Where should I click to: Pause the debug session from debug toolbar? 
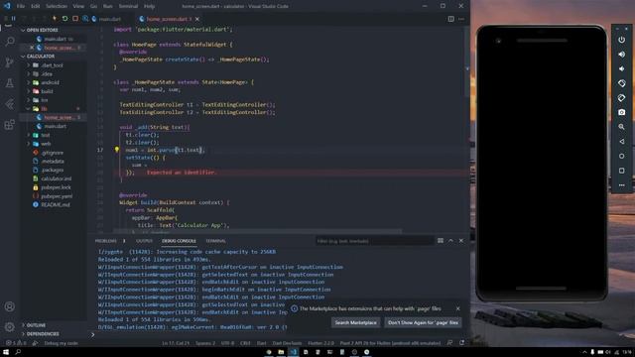pos(13,19)
